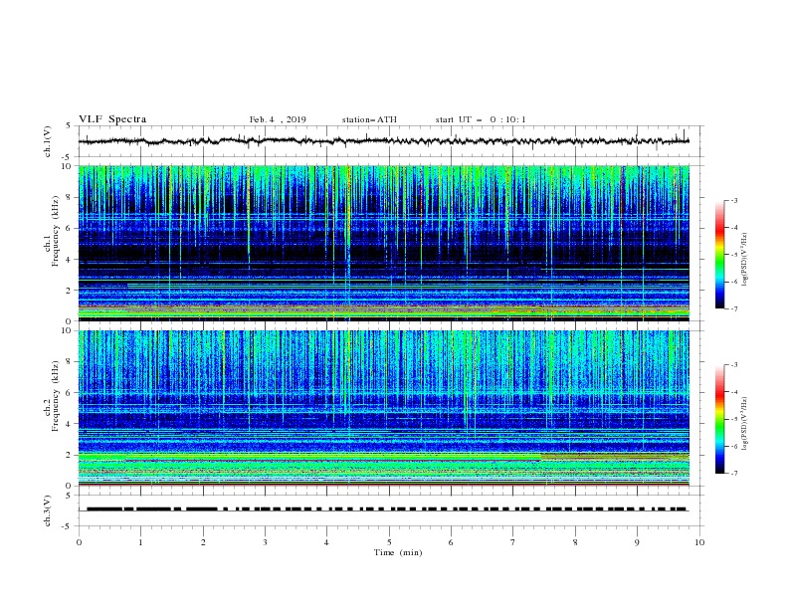Viewport: 788px width, 609px height.
Task: Click inside the ch.2 spectrogram panel
Action: point(384,408)
